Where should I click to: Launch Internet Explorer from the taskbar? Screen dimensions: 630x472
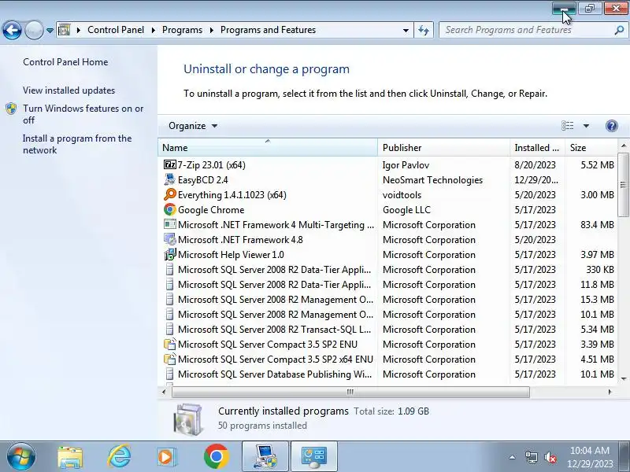(119, 457)
